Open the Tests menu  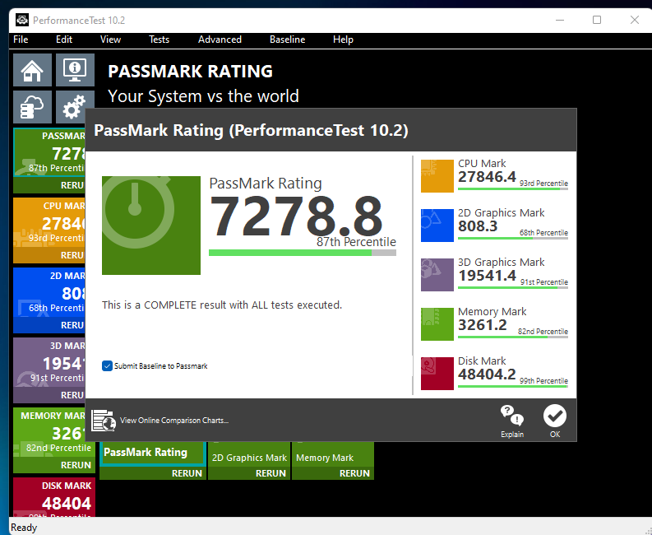tap(159, 40)
